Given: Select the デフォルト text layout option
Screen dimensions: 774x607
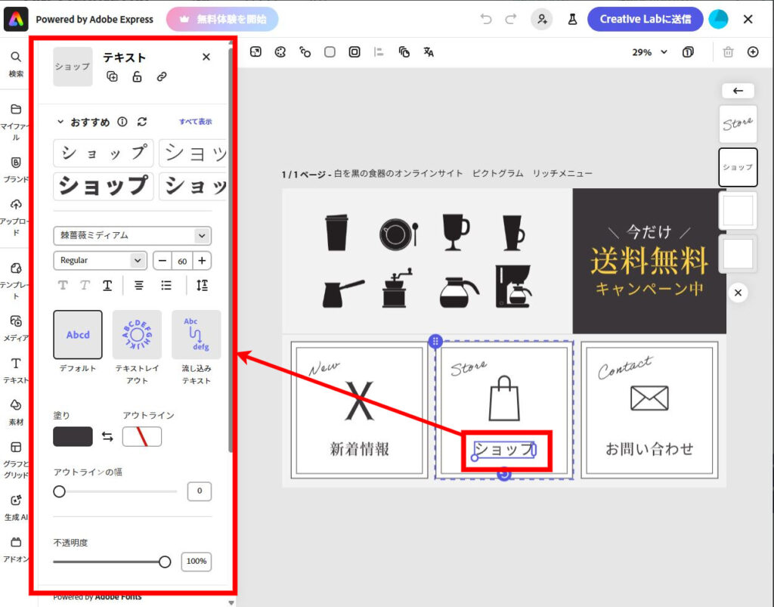Looking at the screenshot, I should 78,335.
